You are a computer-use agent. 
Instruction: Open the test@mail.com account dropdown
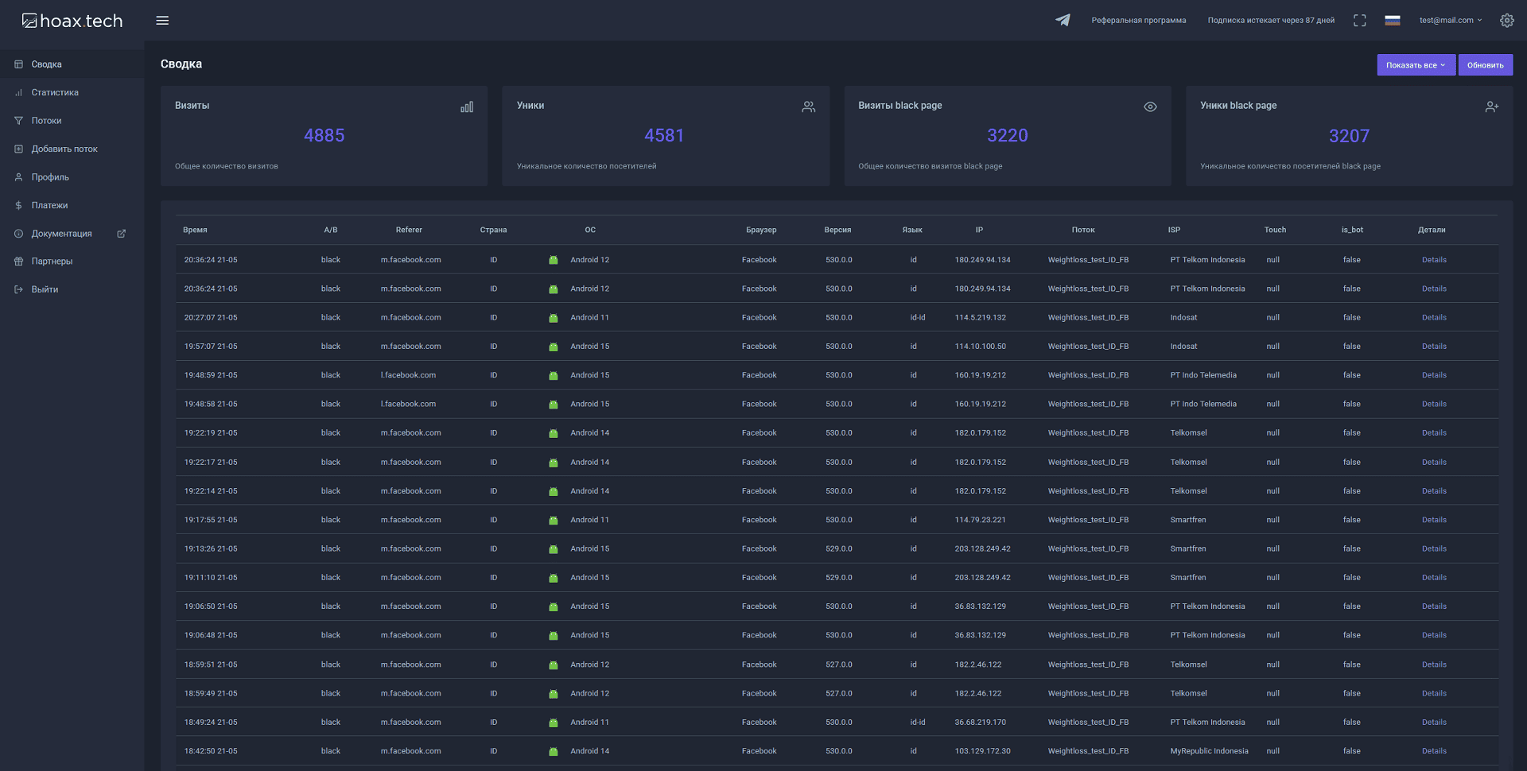1450,21
